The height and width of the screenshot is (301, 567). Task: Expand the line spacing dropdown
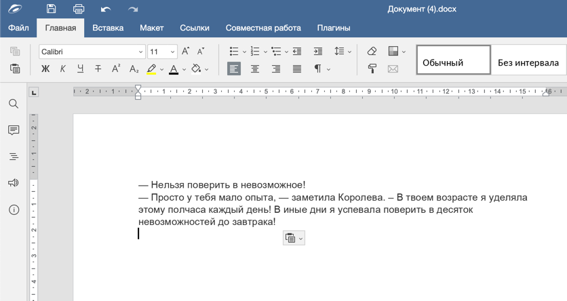click(x=349, y=52)
